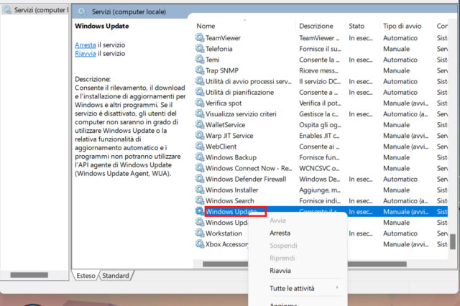This screenshot has height=306, width=460.
Task: Click the greyed Sospendi context menu entry
Action: coord(283,246)
